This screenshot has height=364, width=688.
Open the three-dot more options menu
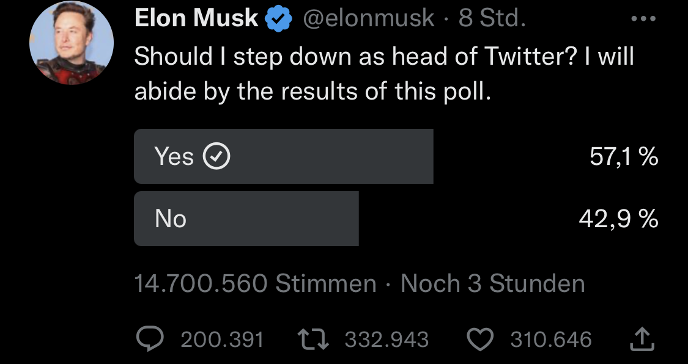coord(643,18)
